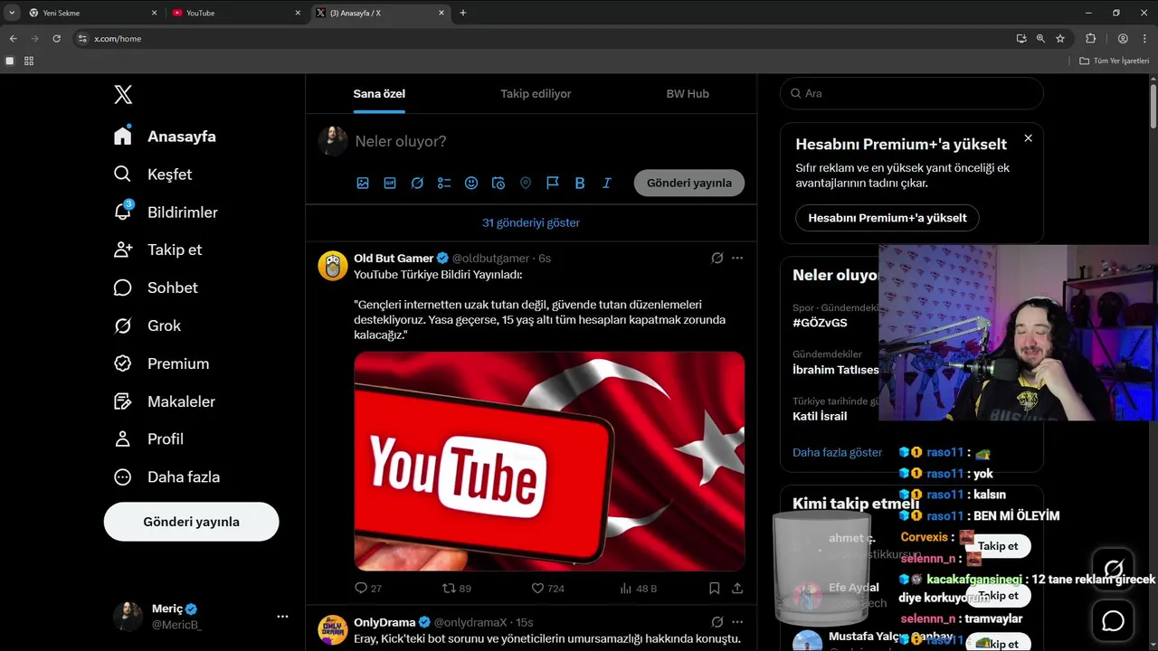
Task: Open browser extensions puzzle icon
Action: click(x=1090, y=39)
